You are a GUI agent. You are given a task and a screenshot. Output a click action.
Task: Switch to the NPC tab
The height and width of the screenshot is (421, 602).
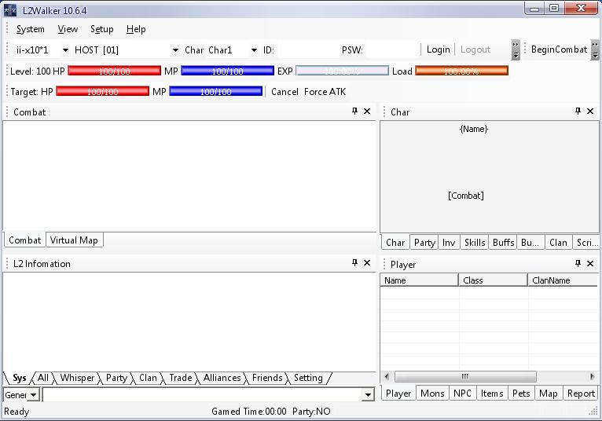(462, 394)
